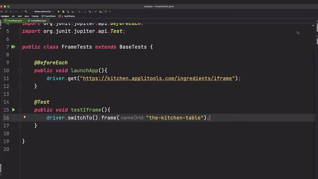Click fold end marker on line 17

point(20,126)
